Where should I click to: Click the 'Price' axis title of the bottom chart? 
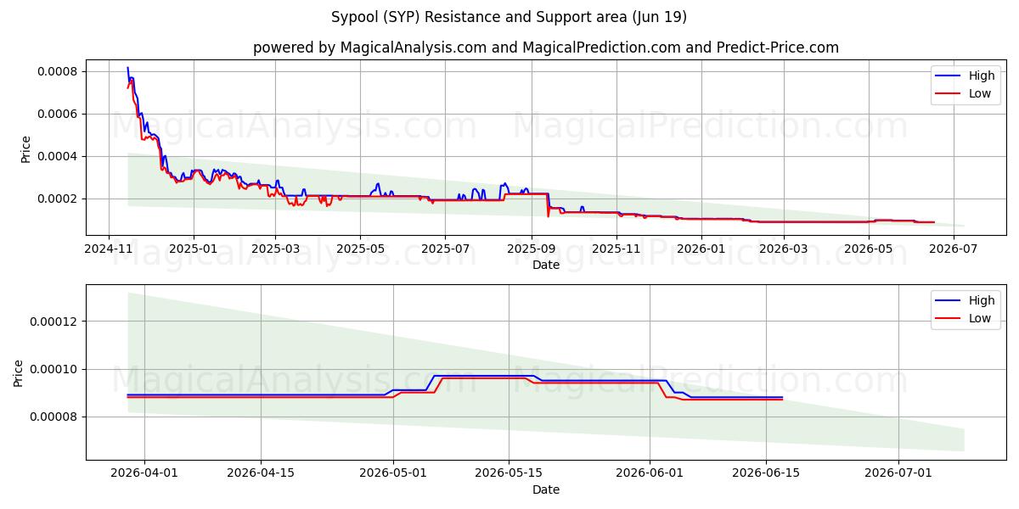(x=19, y=373)
